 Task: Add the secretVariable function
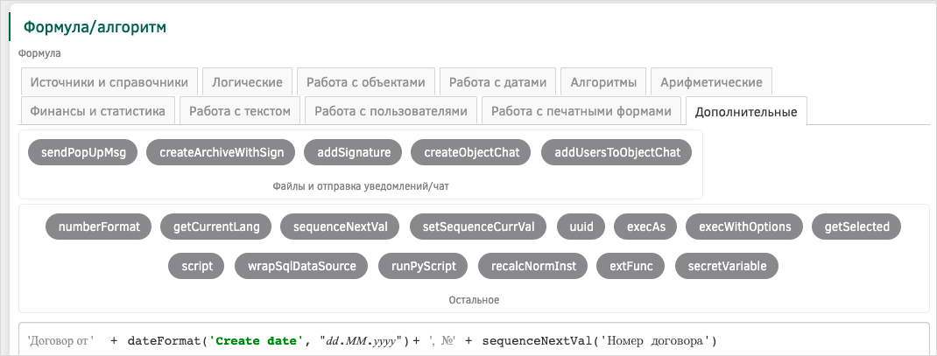(x=727, y=266)
